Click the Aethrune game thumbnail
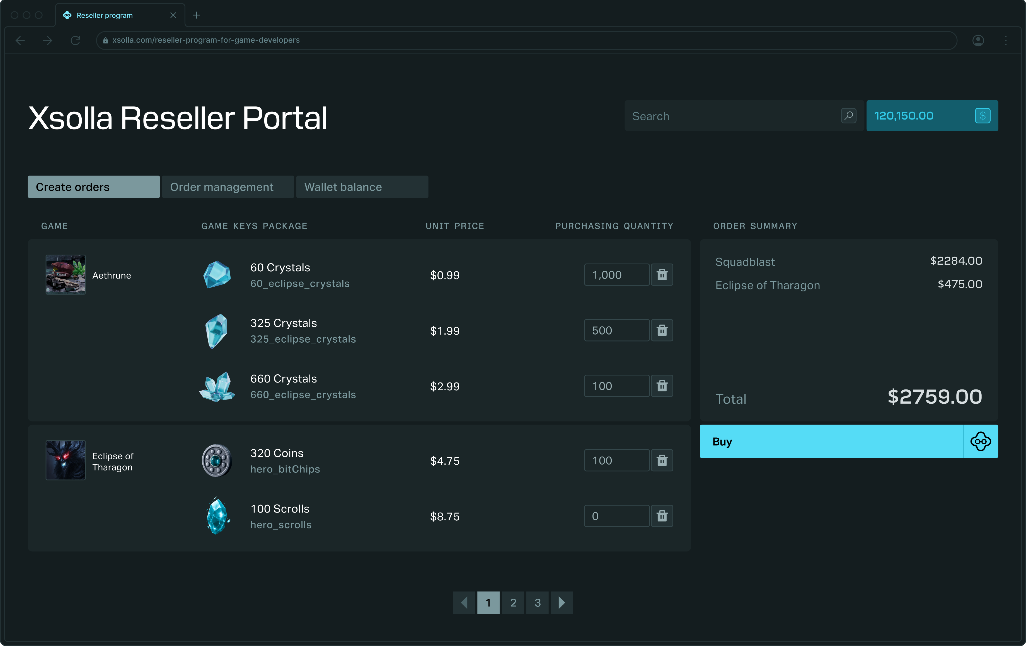This screenshot has width=1026, height=646. [66, 275]
